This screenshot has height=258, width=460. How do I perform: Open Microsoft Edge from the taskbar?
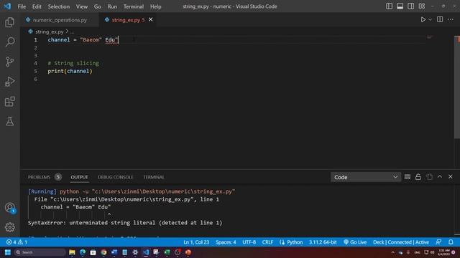point(83,252)
